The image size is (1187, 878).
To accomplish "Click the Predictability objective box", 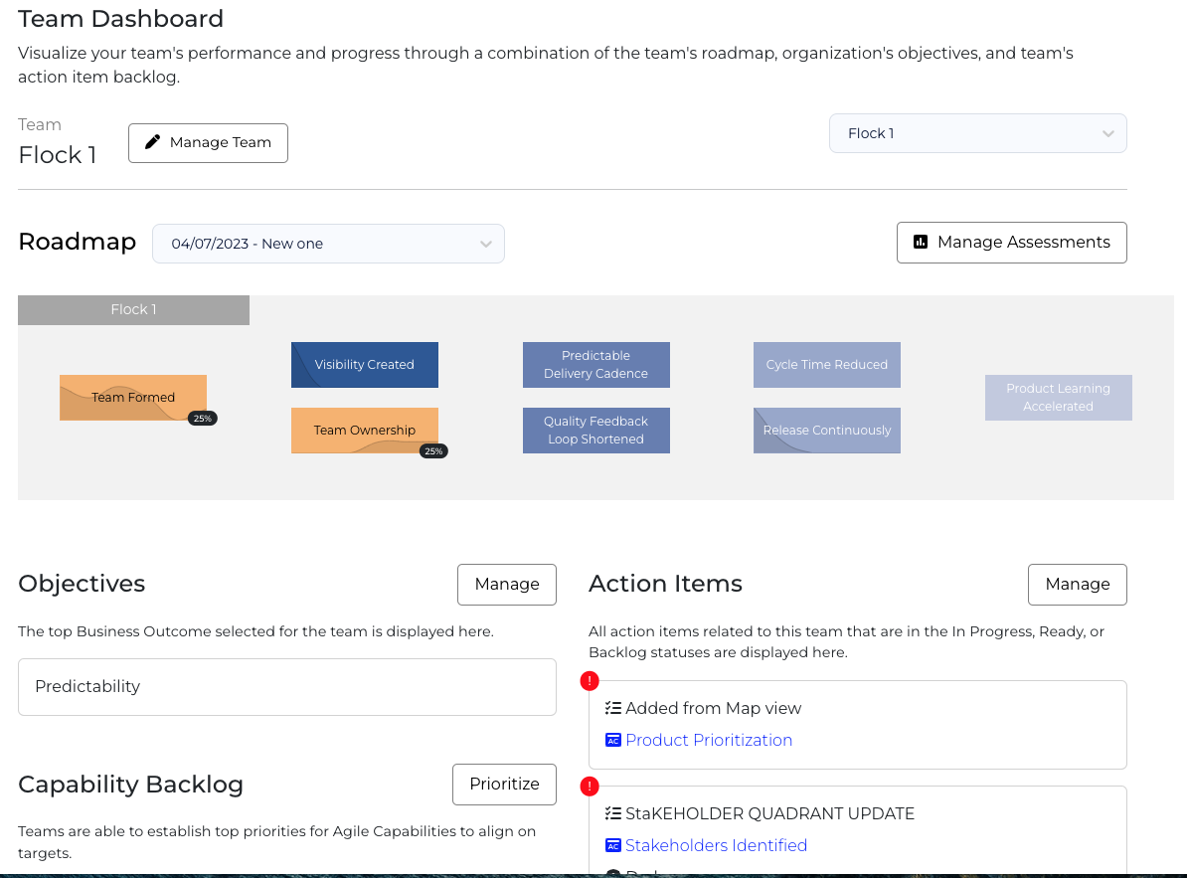I will 286,686.
